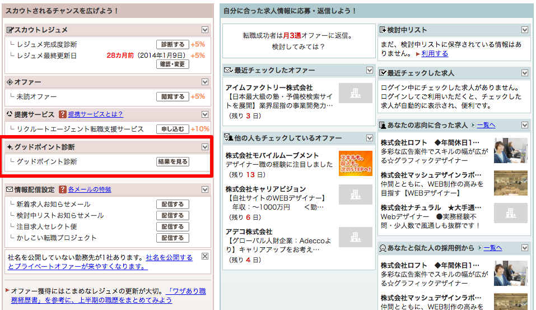
Task: Collapse the スカウトレジュメ section
Action: [205, 30]
